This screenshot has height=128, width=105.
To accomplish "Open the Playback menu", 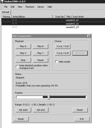I will 30,7.
